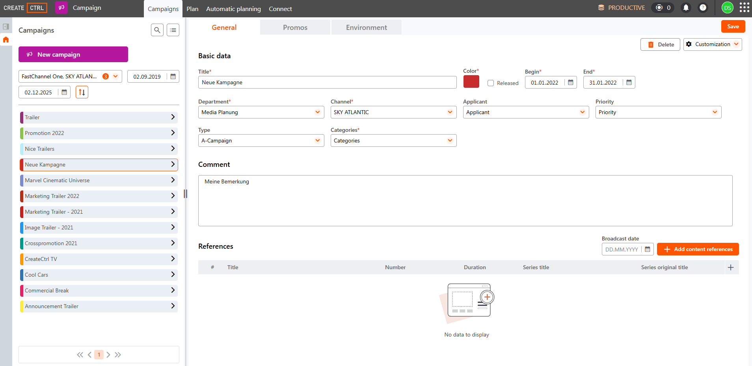Click the red Color swatch
The height and width of the screenshot is (366, 752).
(471, 81)
